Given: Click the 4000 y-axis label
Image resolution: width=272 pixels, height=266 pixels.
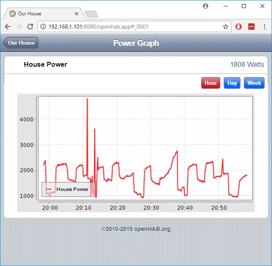Looking at the screenshot, I should pyautogui.click(x=27, y=119).
